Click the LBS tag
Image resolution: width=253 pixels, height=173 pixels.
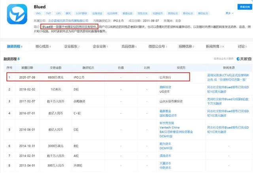click(59, 13)
